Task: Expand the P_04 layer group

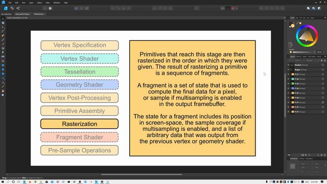Action: pos(288,88)
